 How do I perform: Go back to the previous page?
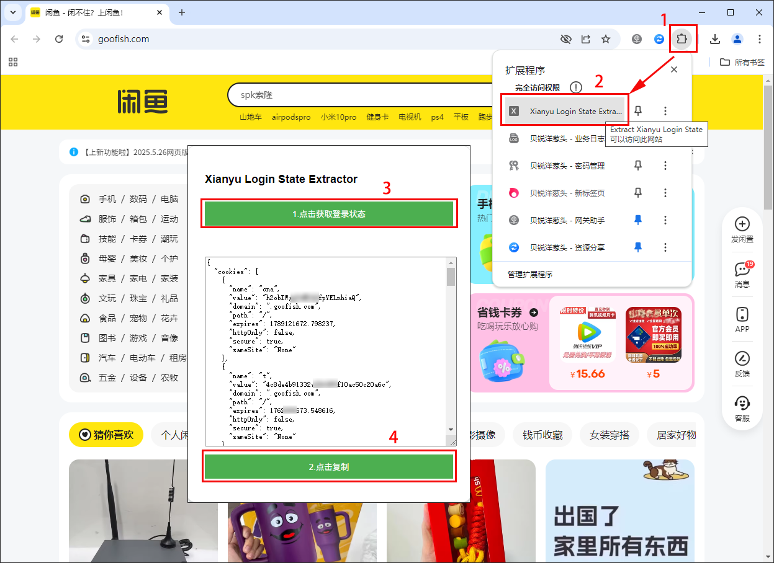(x=14, y=39)
